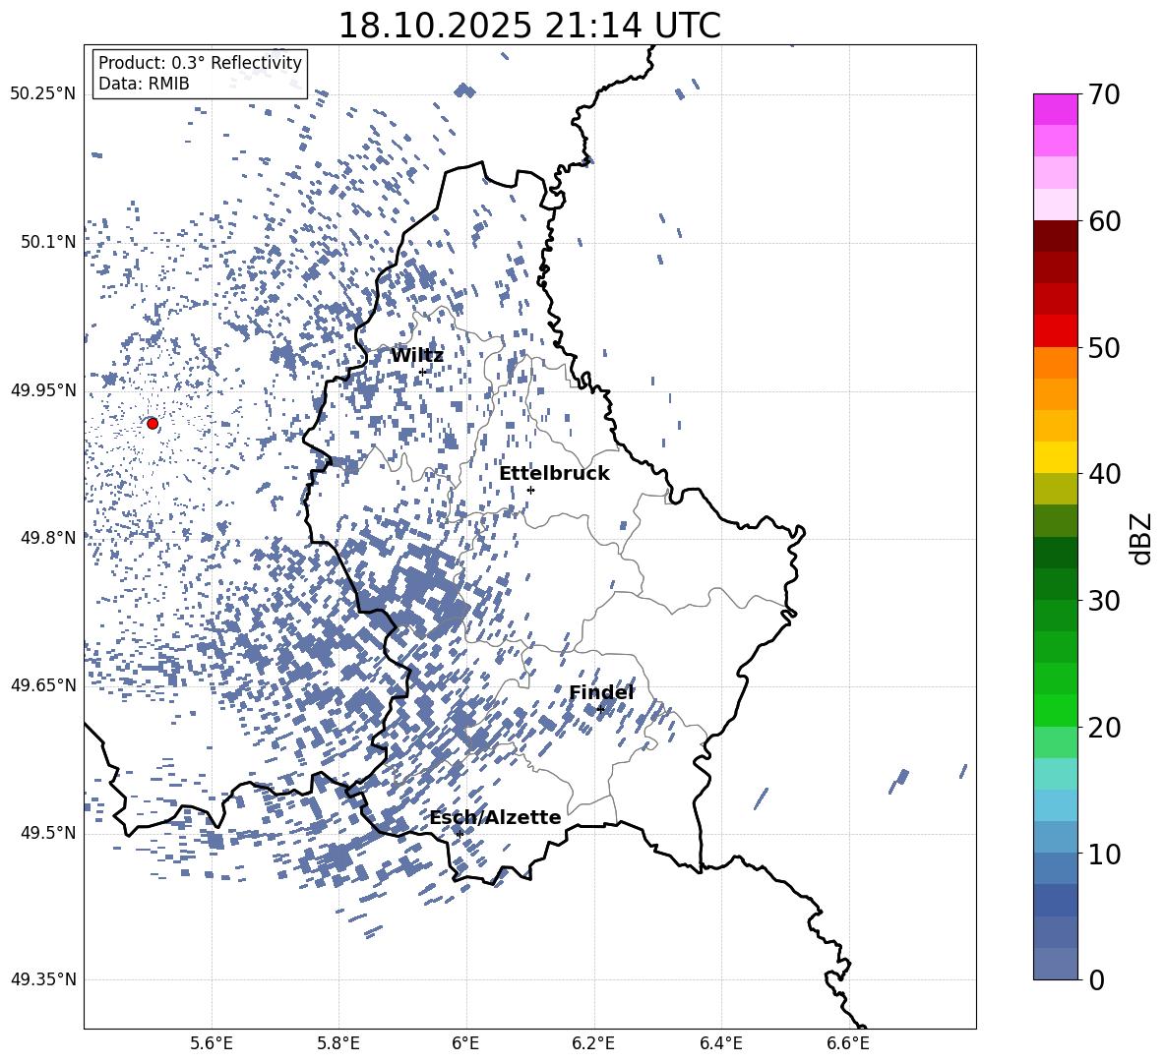Screen dimensions: 1165x1063
Task: Click the slate-blue colorbar segment above 0
Action: click(x=1056, y=964)
